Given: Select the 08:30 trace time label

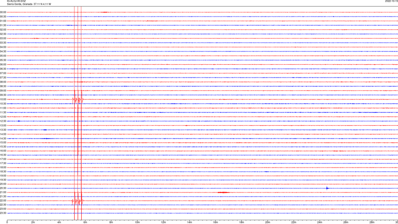Looking at the screenshot, I should click(x=3, y=86).
